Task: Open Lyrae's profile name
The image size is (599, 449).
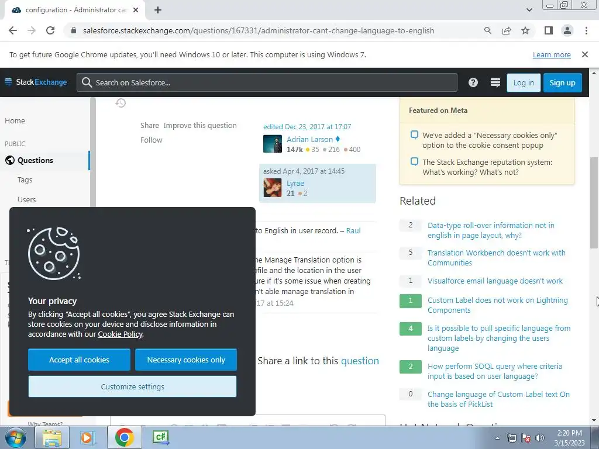Action: (x=295, y=183)
